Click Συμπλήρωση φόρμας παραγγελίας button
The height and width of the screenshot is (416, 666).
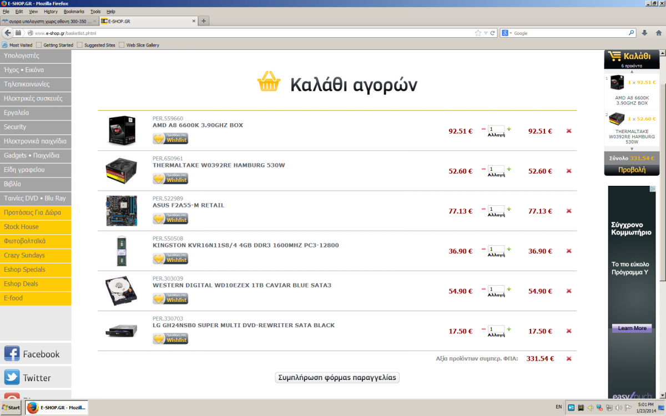tap(337, 377)
